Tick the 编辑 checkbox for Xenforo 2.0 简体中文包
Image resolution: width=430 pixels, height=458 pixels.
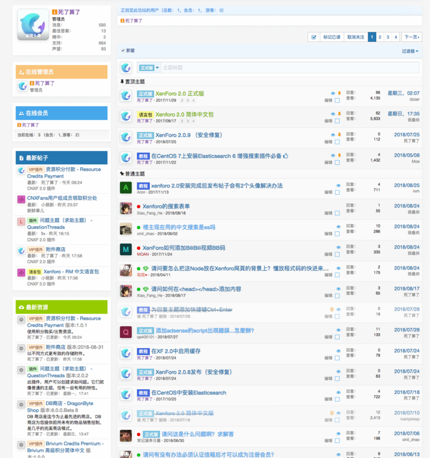pos(337,121)
